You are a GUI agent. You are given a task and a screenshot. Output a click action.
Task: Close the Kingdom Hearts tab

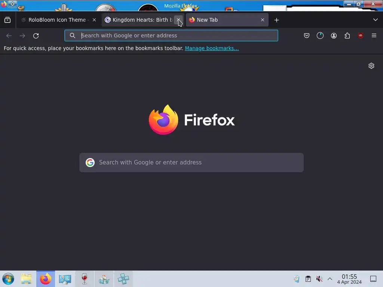(x=178, y=20)
